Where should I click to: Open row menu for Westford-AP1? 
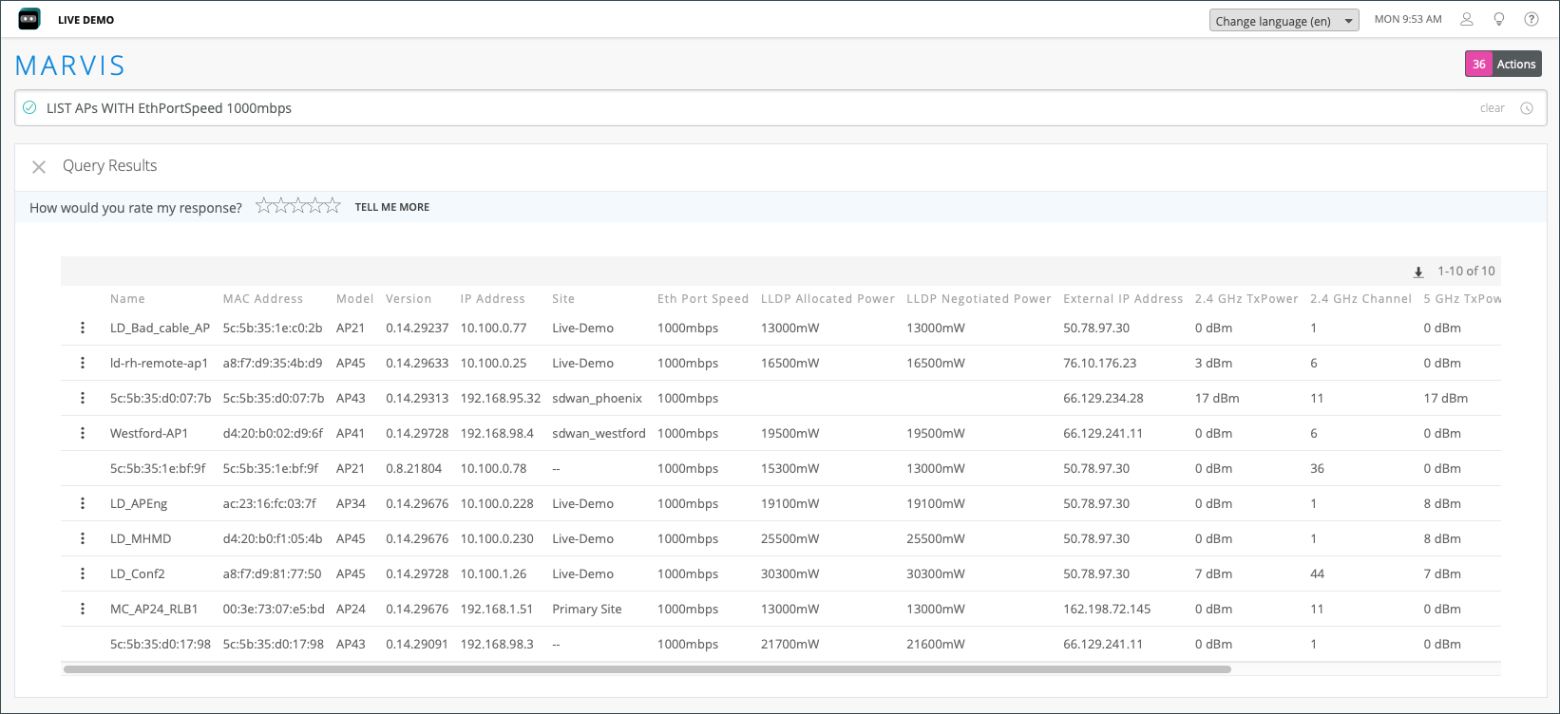[83, 433]
